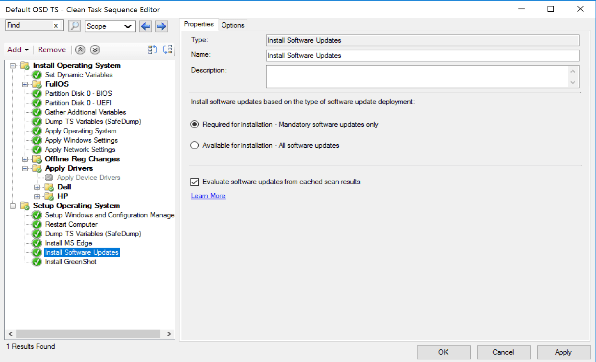Switch to the Options tab
This screenshot has width=596, height=362.
click(233, 25)
